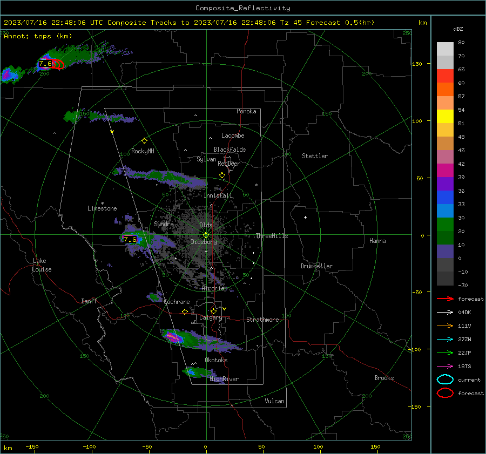Click the green 22JP arrow legend icon
Viewport: 486px width, 454px height.
[445, 353]
